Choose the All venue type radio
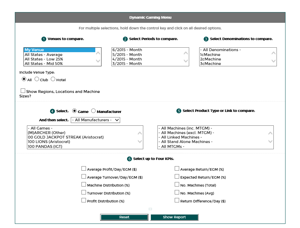The height and width of the screenshot is (228, 300). (x=24, y=79)
